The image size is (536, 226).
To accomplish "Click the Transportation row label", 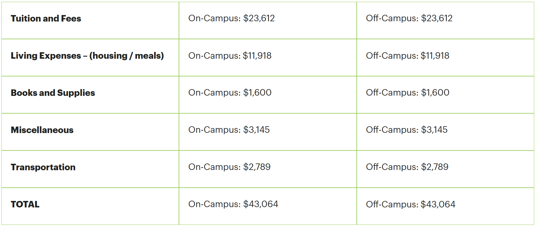I will (43, 167).
